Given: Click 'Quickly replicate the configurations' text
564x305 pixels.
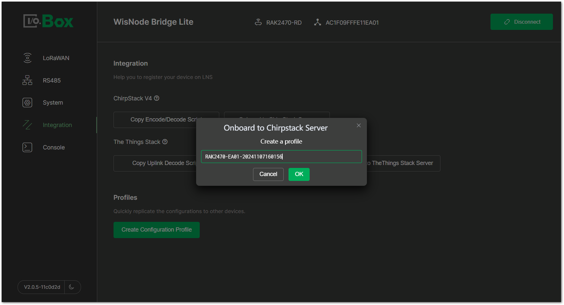Looking at the screenshot, I should coord(179,211).
